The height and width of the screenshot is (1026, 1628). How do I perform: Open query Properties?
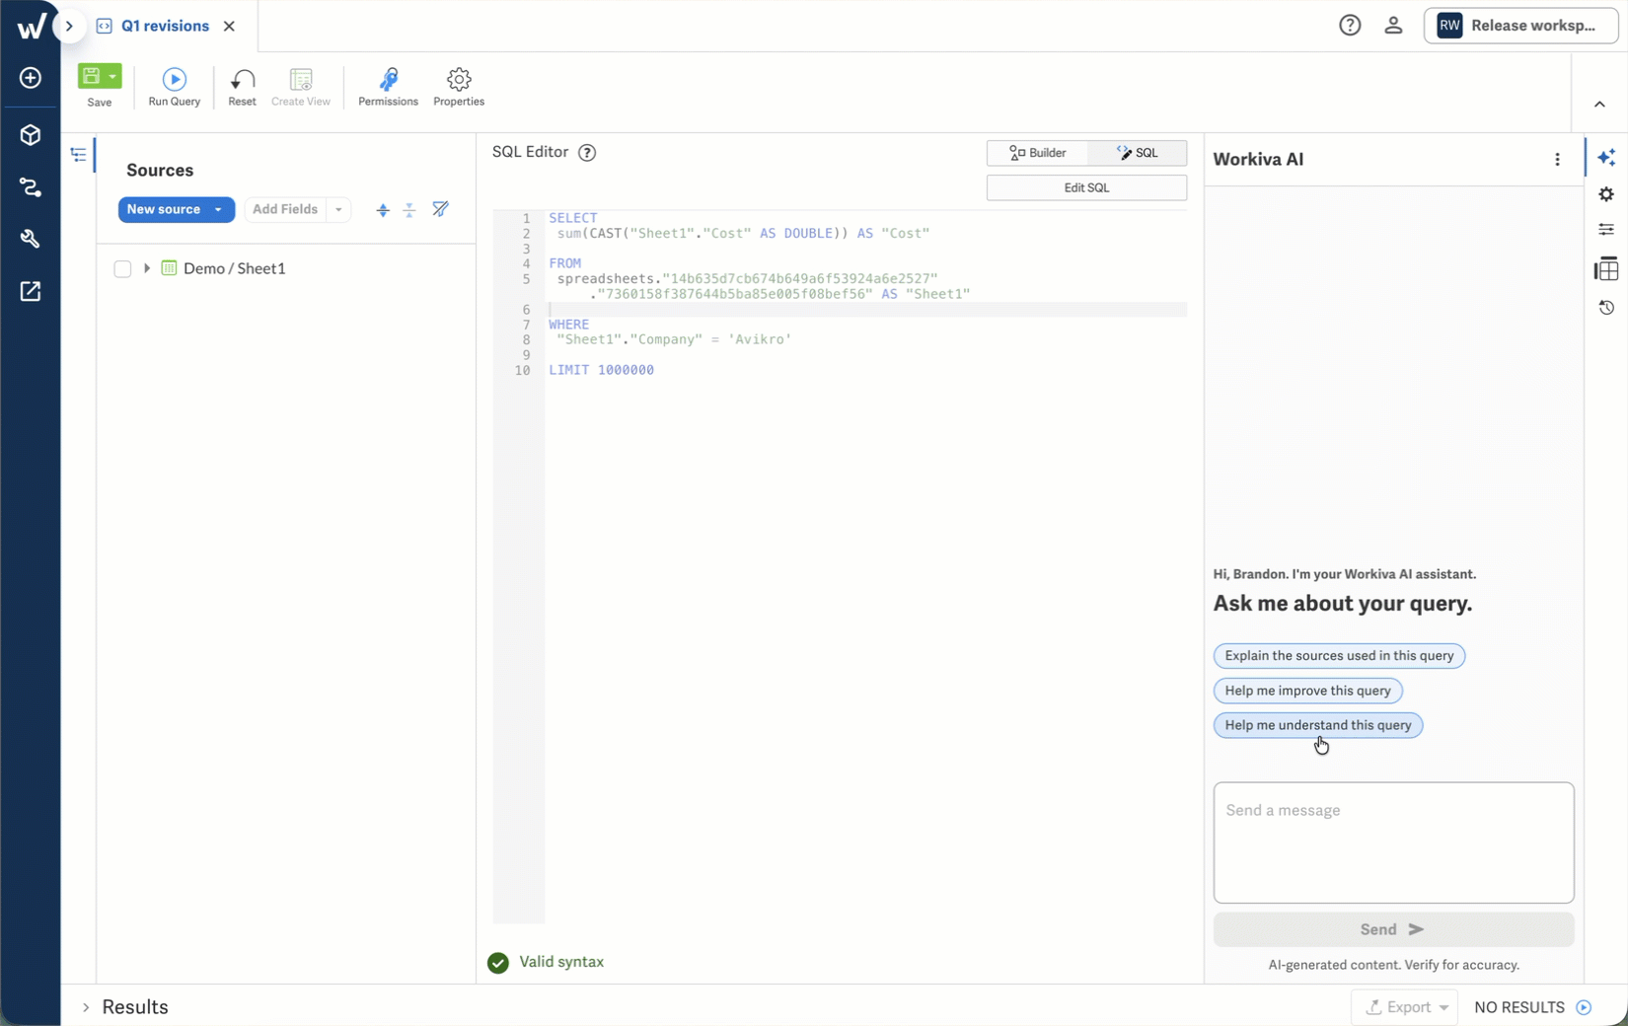point(459,87)
